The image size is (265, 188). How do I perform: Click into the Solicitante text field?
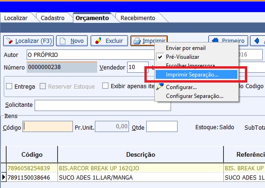103,105
